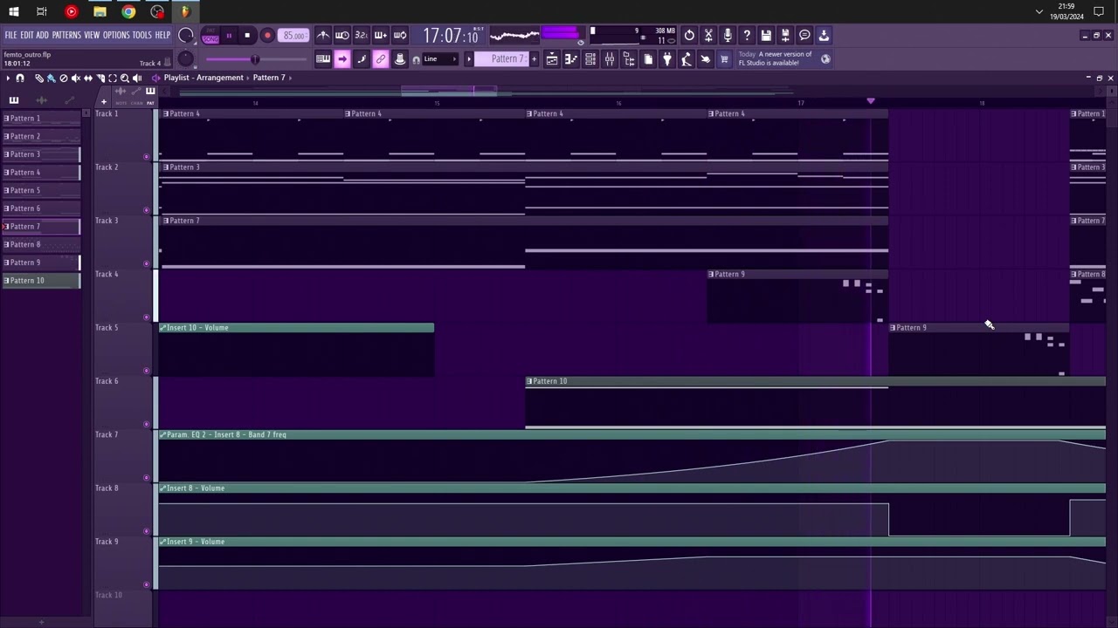Select the playlist Paint brush tool

[x=51, y=78]
